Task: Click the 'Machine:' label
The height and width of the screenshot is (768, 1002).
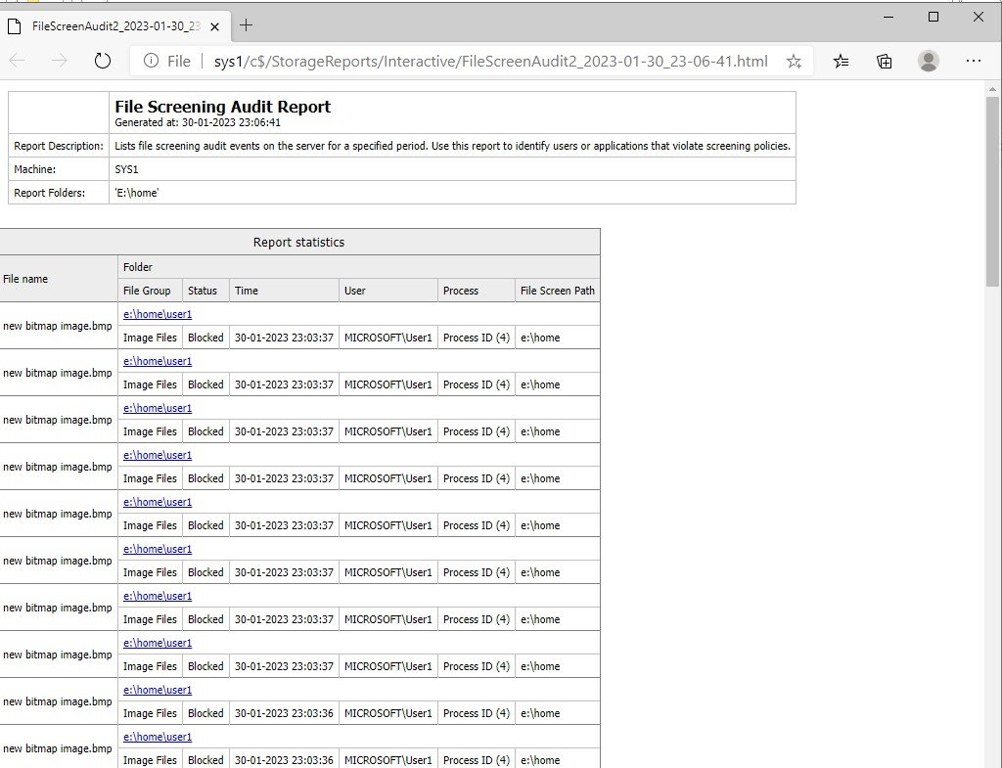Action: tap(35, 169)
